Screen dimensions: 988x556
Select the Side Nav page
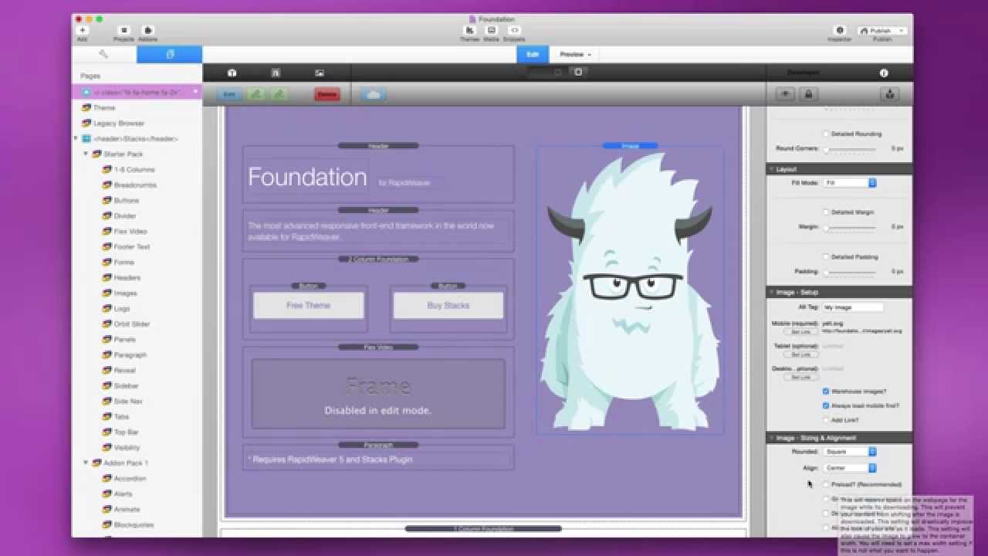click(x=127, y=401)
